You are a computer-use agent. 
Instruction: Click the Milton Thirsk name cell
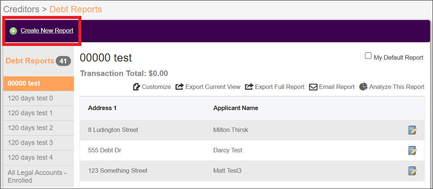pyautogui.click(x=230, y=130)
